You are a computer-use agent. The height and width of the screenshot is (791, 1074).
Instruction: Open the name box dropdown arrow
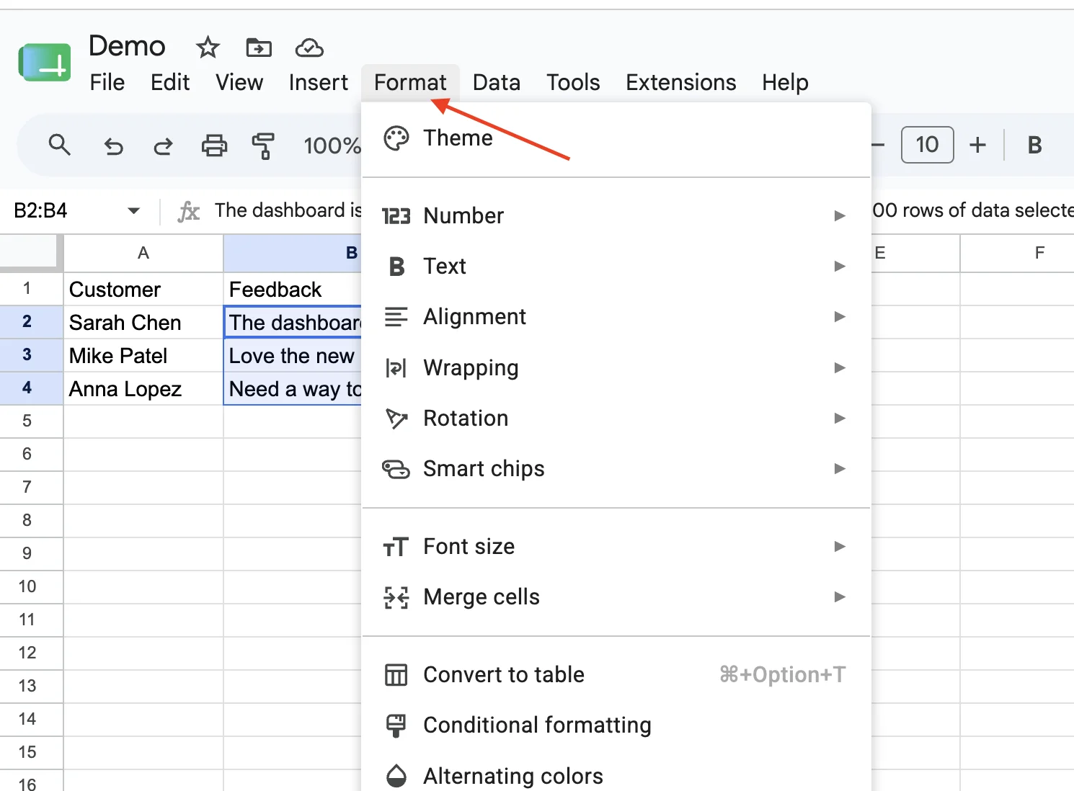pos(133,211)
